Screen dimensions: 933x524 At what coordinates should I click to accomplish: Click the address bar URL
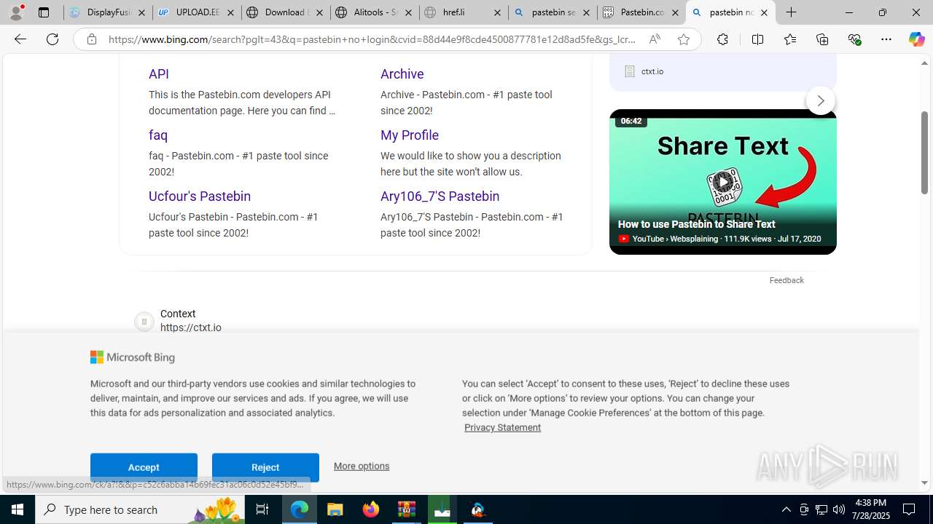(372, 39)
